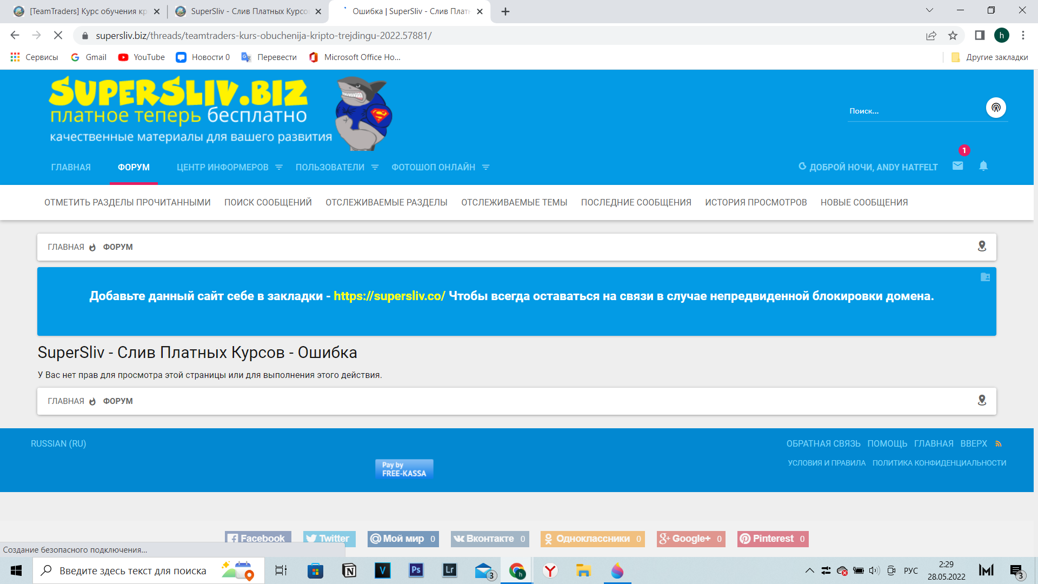Share via Одноклассники button
The image size is (1038, 584).
[593, 539]
